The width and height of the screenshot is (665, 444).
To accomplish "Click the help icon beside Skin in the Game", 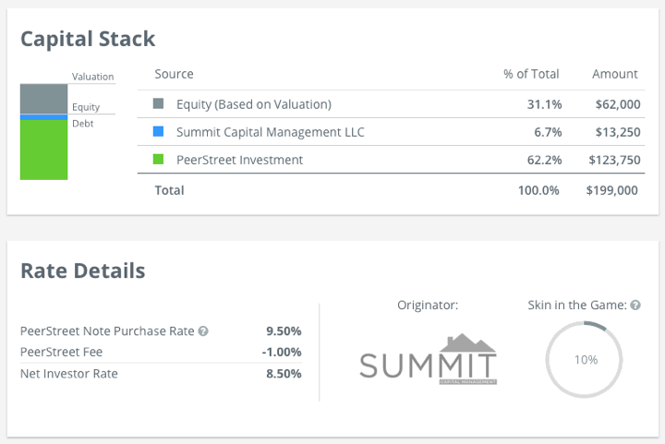I will coord(635,306).
